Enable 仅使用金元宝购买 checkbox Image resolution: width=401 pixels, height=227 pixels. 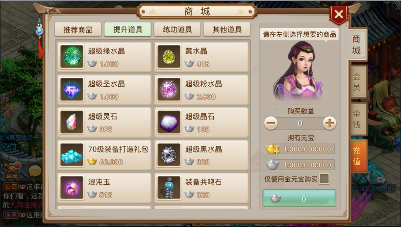point(324,179)
